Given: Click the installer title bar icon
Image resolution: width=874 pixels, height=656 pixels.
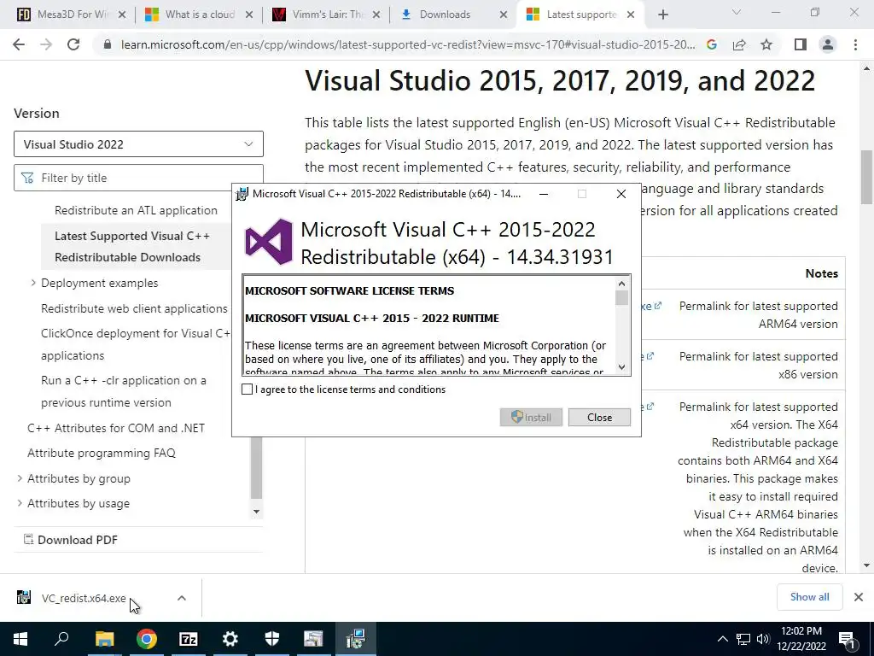Looking at the screenshot, I should [242, 194].
